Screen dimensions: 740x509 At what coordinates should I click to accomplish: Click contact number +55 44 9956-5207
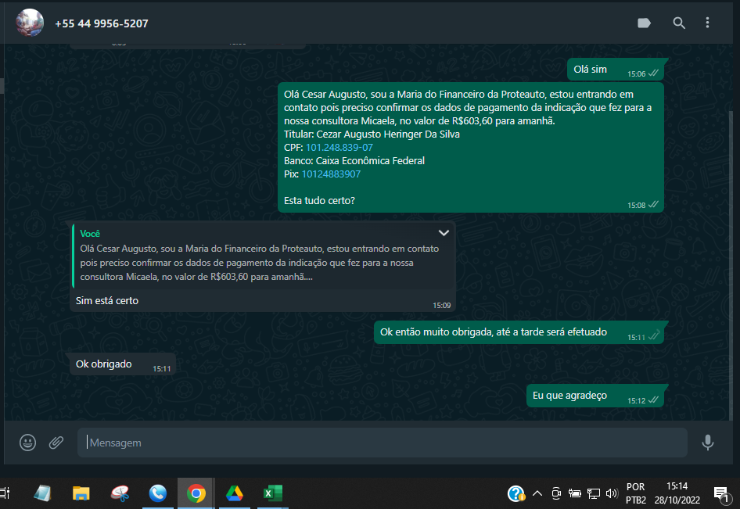(x=102, y=23)
